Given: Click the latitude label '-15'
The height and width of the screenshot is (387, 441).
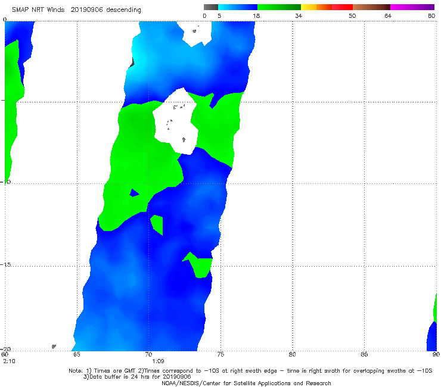Looking at the screenshot, I should (x=6, y=264).
